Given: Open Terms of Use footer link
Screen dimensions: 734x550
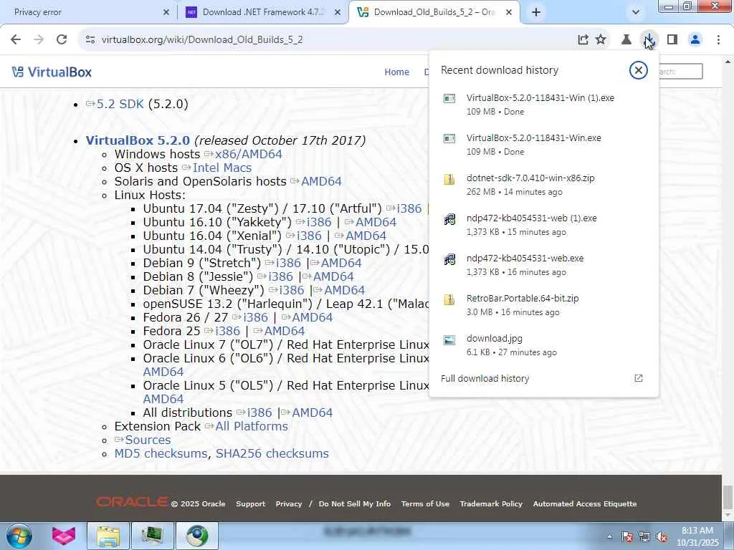Looking at the screenshot, I should pyautogui.click(x=425, y=503).
